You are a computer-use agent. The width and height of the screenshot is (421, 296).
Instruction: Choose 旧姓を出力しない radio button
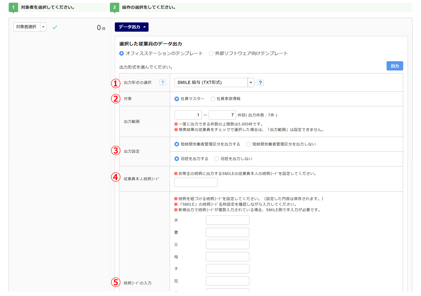tap(217, 159)
